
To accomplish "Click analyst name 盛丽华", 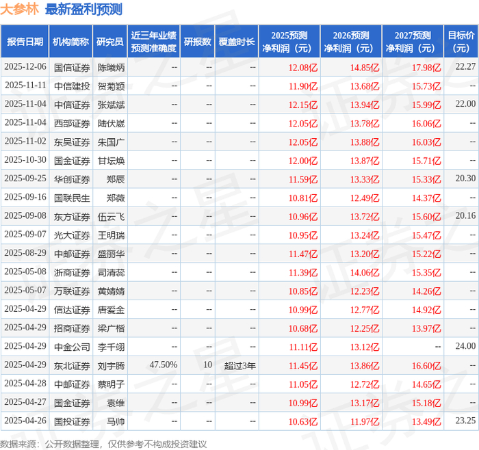I will point(111,254).
